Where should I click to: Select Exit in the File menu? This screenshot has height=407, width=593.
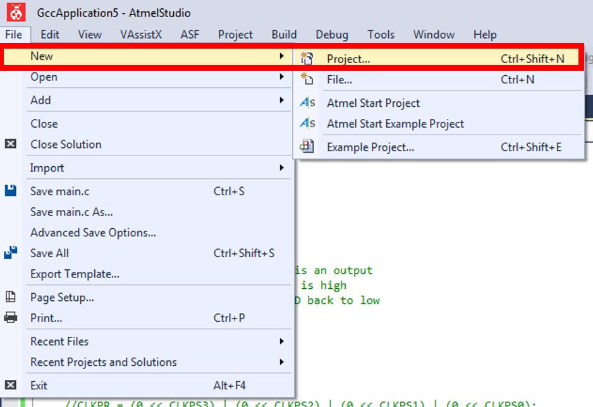point(147,385)
